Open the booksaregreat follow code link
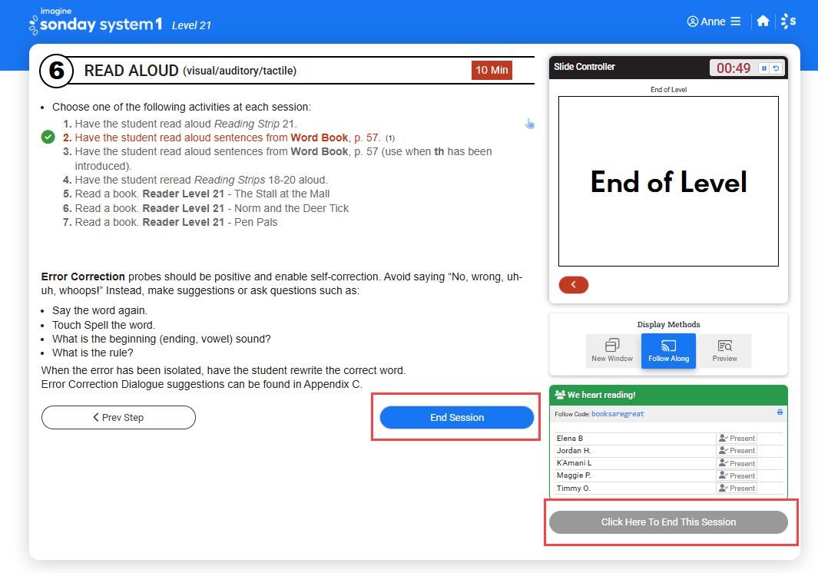Image resolution: width=818 pixels, height=573 pixels. coord(618,414)
